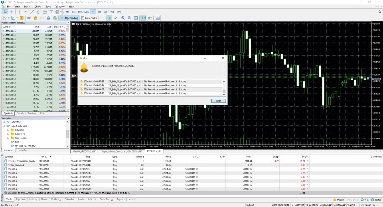Open the VPS cloud hosting icon

pyautogui.click(x=48, y=18)
